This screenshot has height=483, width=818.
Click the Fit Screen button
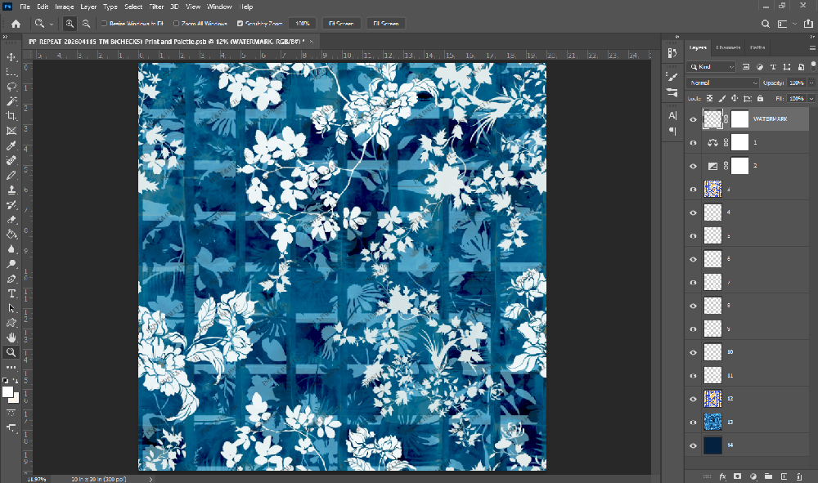coord(341,24)
